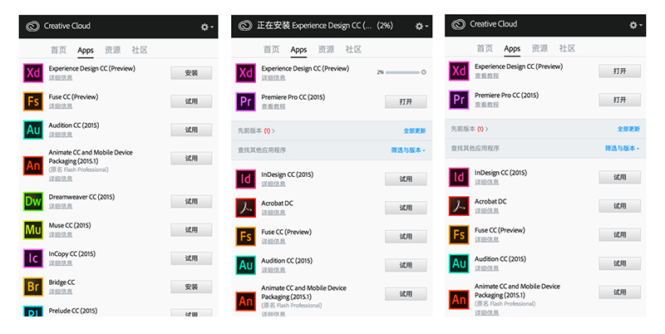The height and width of the screenshot is (334, 665).
Task: Open gear settings menu in the installing panel
Action: tap(420, 27)
